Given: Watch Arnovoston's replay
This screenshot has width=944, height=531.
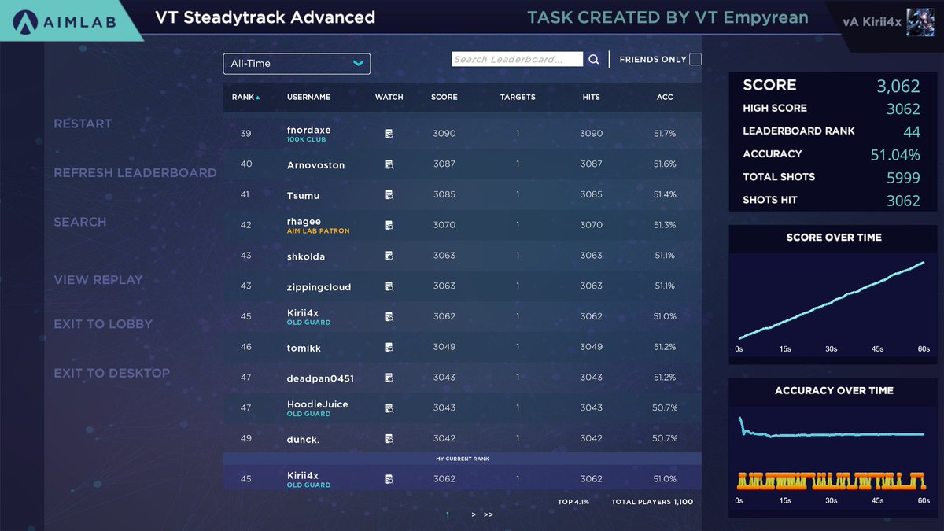Looking at the screenshot, I should pos(389,164).
